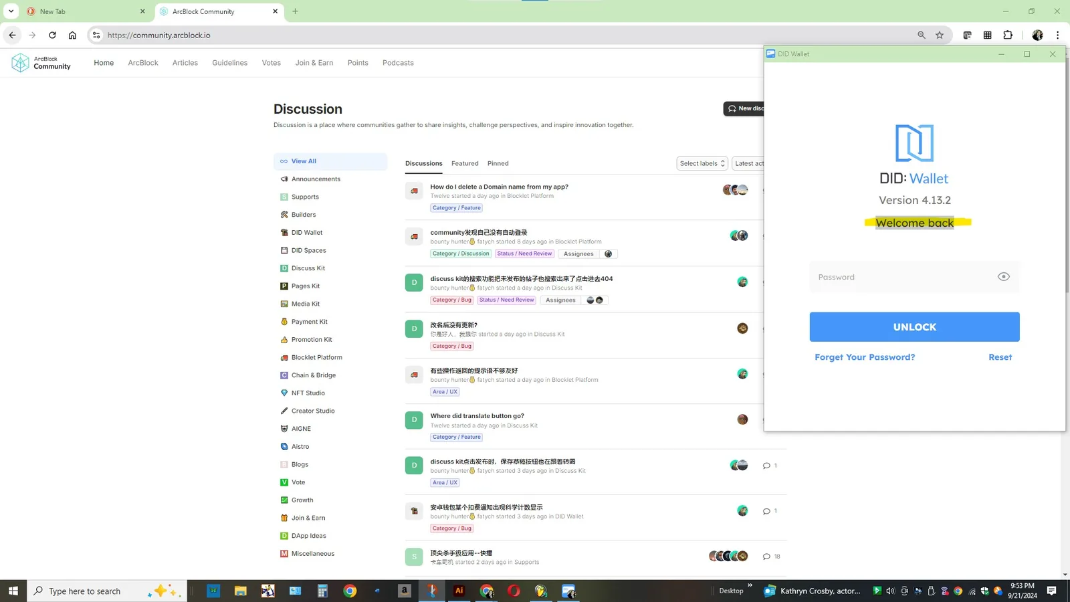This screenshot has height=602, width=1070.
Task: Click the Supports category icon
Action: point(284,197)
